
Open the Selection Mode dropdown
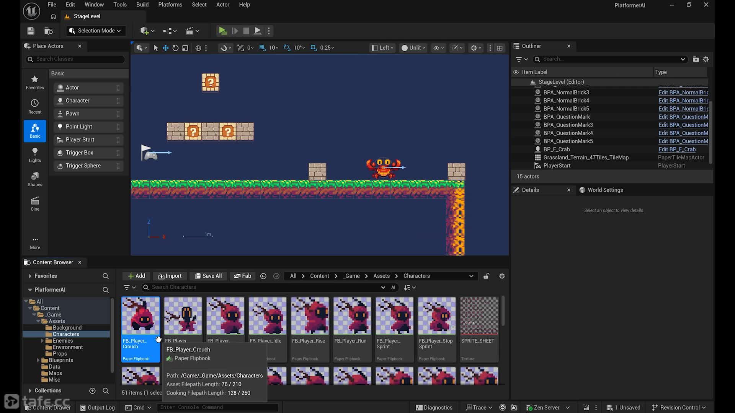tap(96, 31)
